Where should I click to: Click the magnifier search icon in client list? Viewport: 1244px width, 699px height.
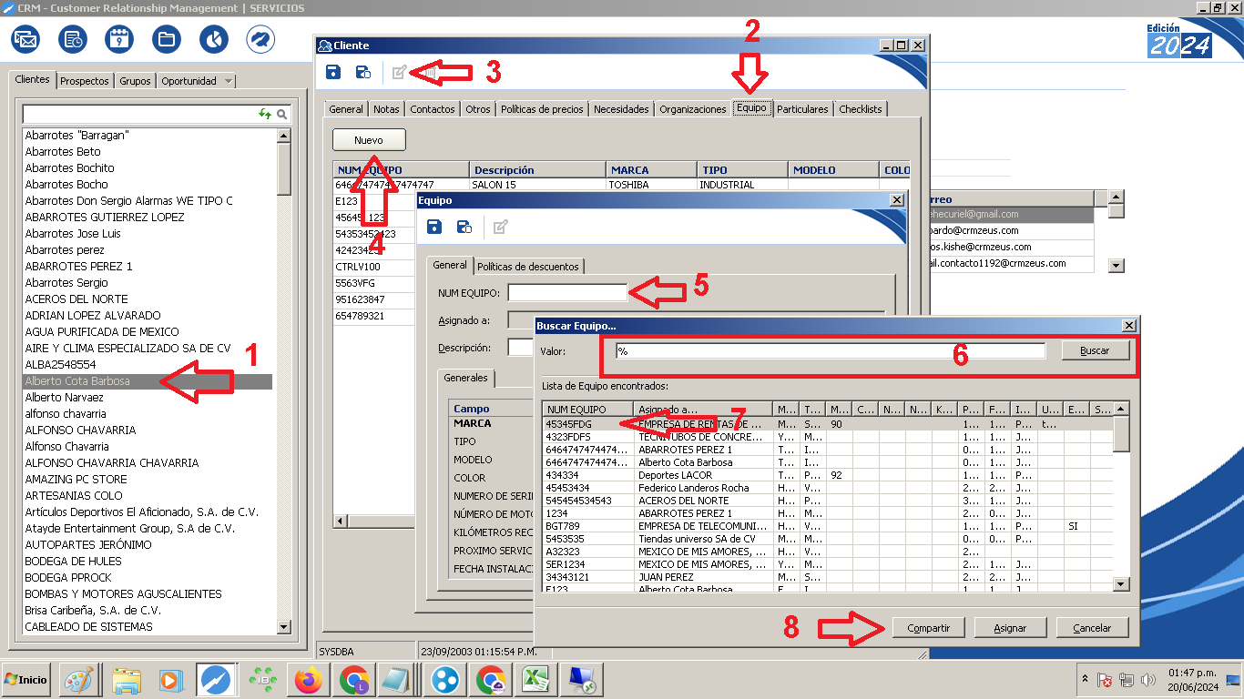pyautogui.click(x=282, y=115)
